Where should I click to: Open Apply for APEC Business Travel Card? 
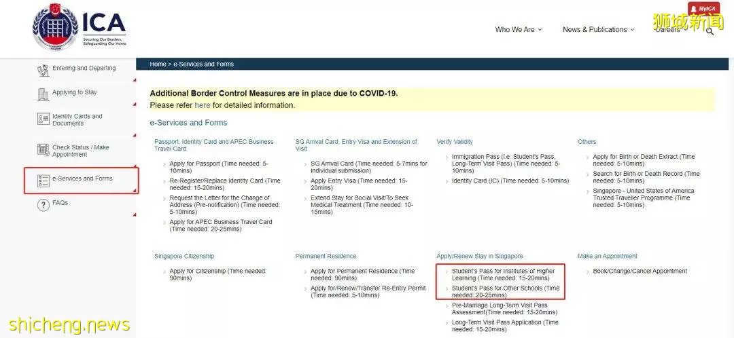(220, 225)
